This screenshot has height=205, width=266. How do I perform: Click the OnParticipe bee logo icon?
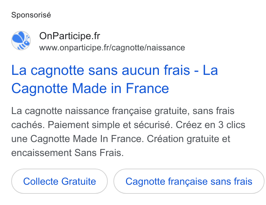pyautogui.click(x=21, y=41)
